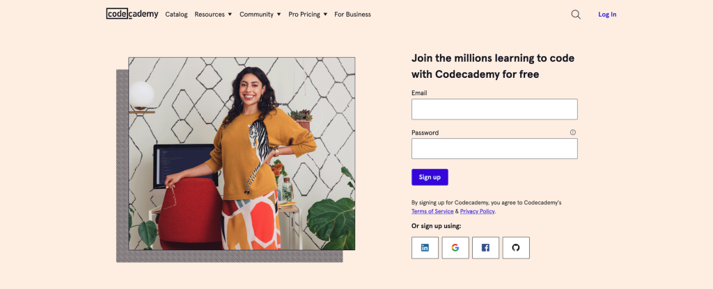
Task: Sign up with Google icon
Action: click(455, 248)
